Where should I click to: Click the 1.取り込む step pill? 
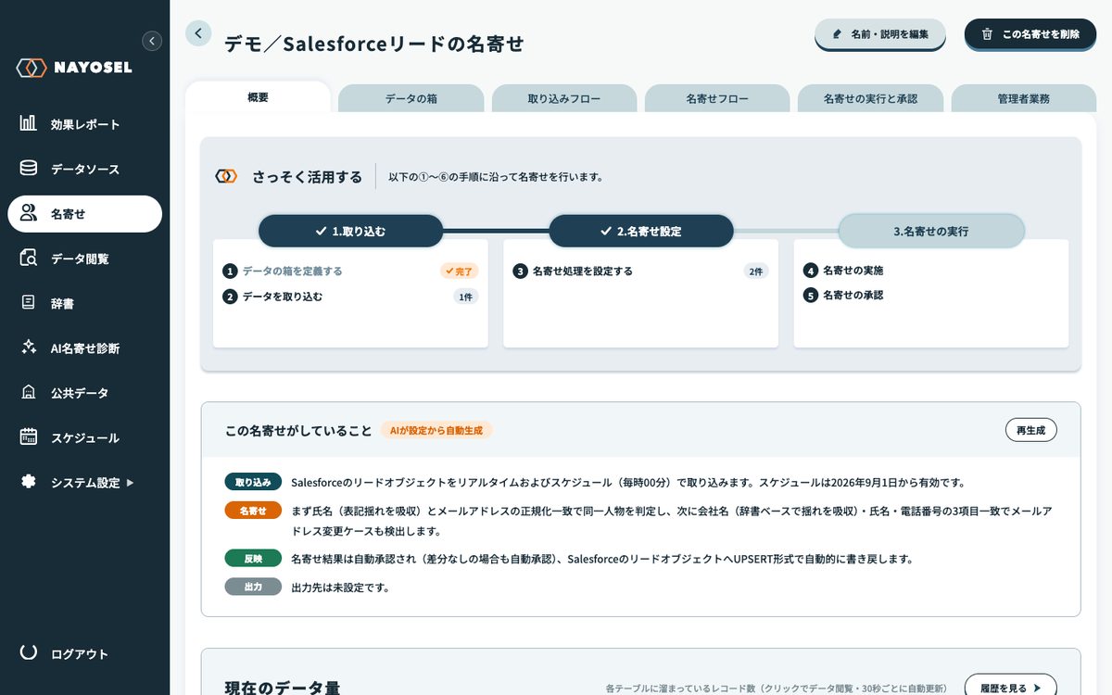click(x=350, y=231)
